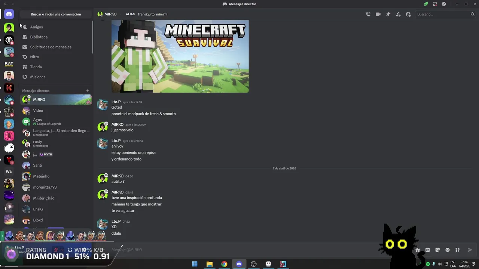479x269 pixels.
Task: Toggle microphone mute in user panel
Action: pyautogui.click(x=56, y=250)
